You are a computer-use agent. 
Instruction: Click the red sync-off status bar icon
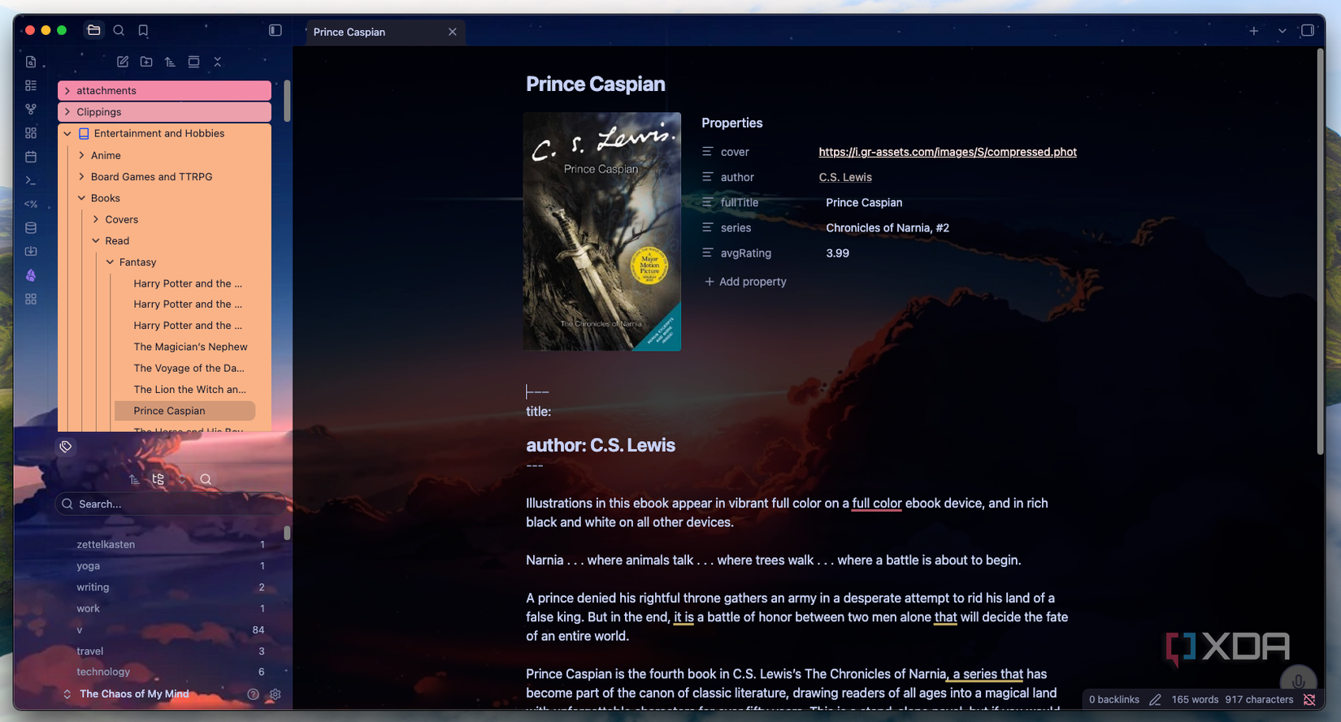[1309, 699]
